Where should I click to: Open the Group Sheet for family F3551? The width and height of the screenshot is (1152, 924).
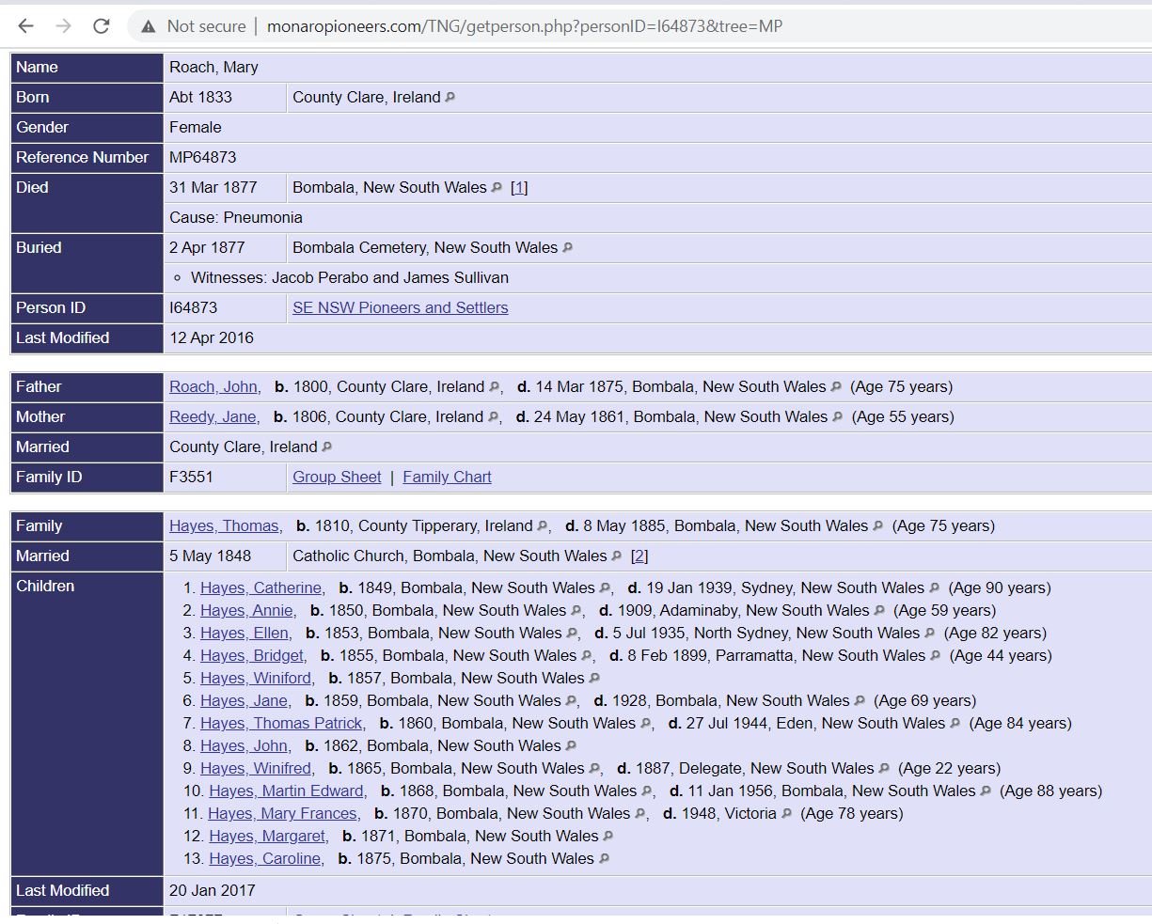[x=337, y=477]
